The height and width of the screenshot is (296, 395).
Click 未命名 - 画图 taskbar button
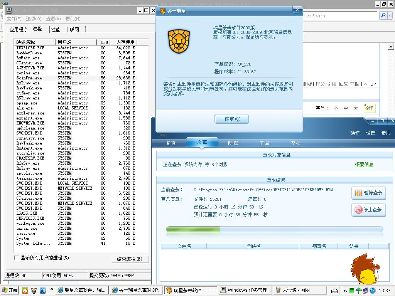point(300,290)
